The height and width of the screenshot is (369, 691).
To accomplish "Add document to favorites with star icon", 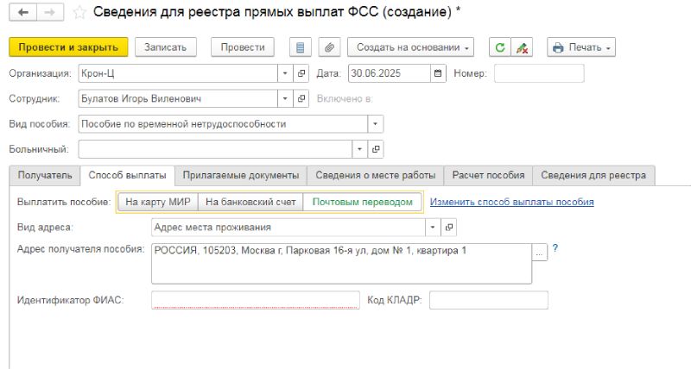I will [x=79, y=12].
